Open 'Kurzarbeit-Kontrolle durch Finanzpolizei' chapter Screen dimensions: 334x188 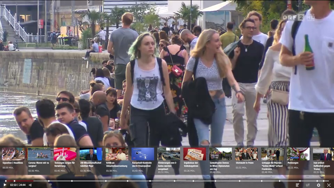tap(143, 154)
